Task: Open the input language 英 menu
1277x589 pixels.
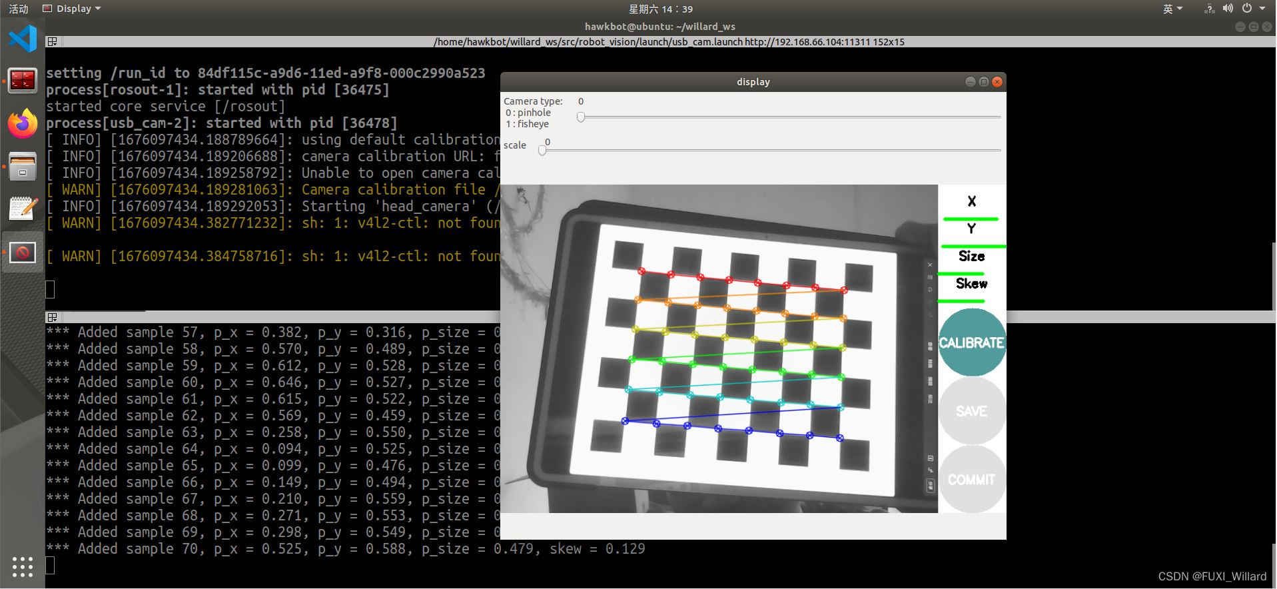Action: tap(1172, 9)
